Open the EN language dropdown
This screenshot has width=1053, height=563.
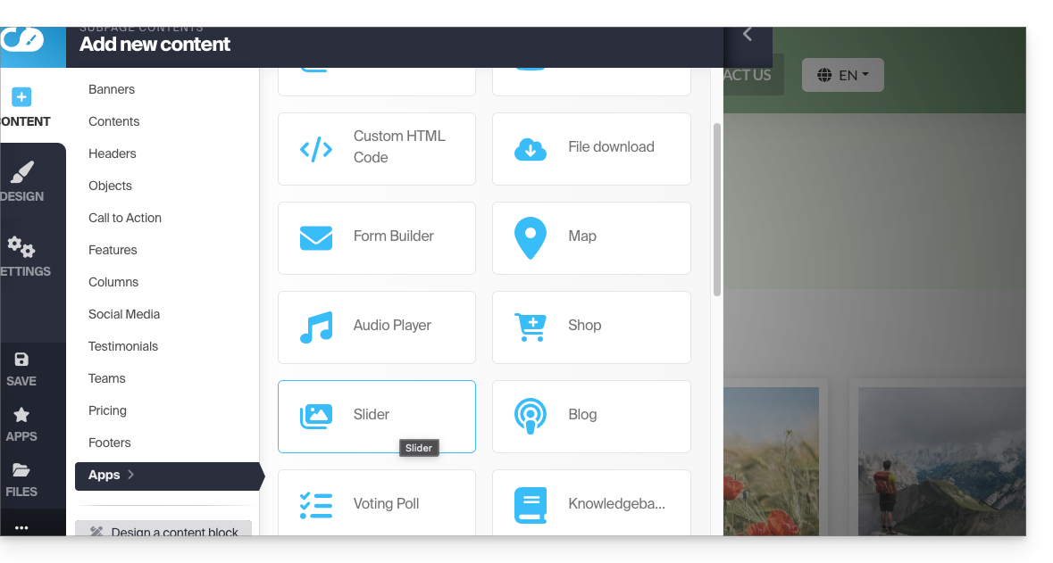click(x=842, y=75)
